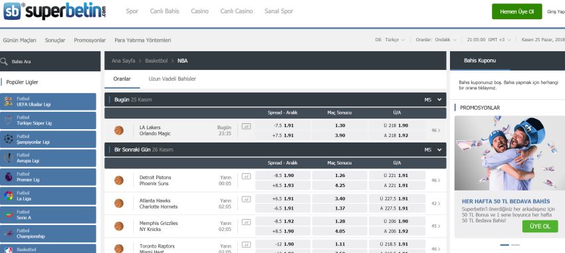The image size is (565, 253).
Task: Click basketball icon beside LA Lakers row
Action: pos(119,130)
